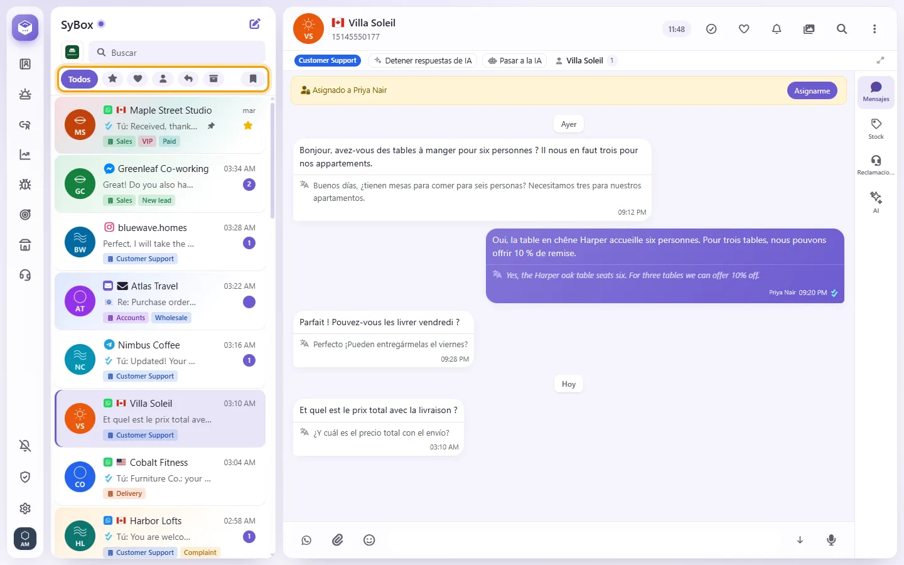This screenshot has height=565, width=904.
Task: Click the attach file paperclip icon
Action: (338, 540)
